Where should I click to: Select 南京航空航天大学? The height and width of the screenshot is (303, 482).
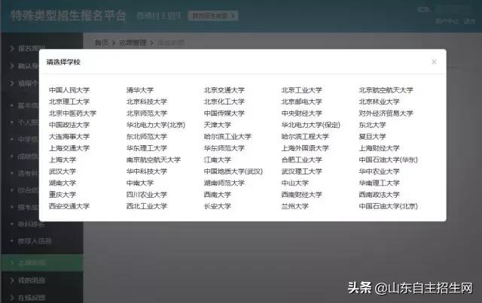pyautogui.click(x=154, y=160)
